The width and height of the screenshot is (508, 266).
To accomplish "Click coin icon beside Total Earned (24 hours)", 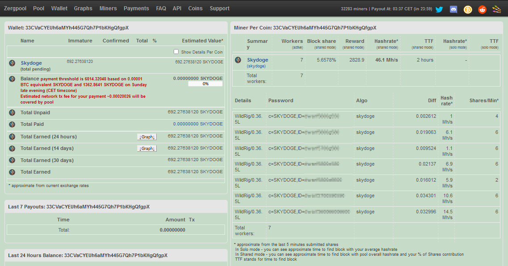I will click(12, 137).
